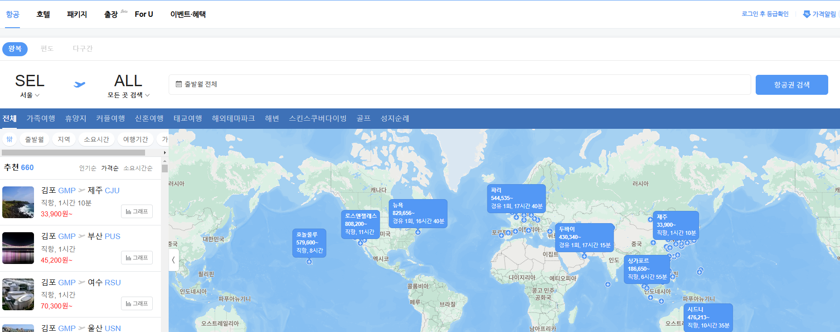The image size is (840, 332).
Task: Click the filter scrollbar right arrow
Action: 165,153
